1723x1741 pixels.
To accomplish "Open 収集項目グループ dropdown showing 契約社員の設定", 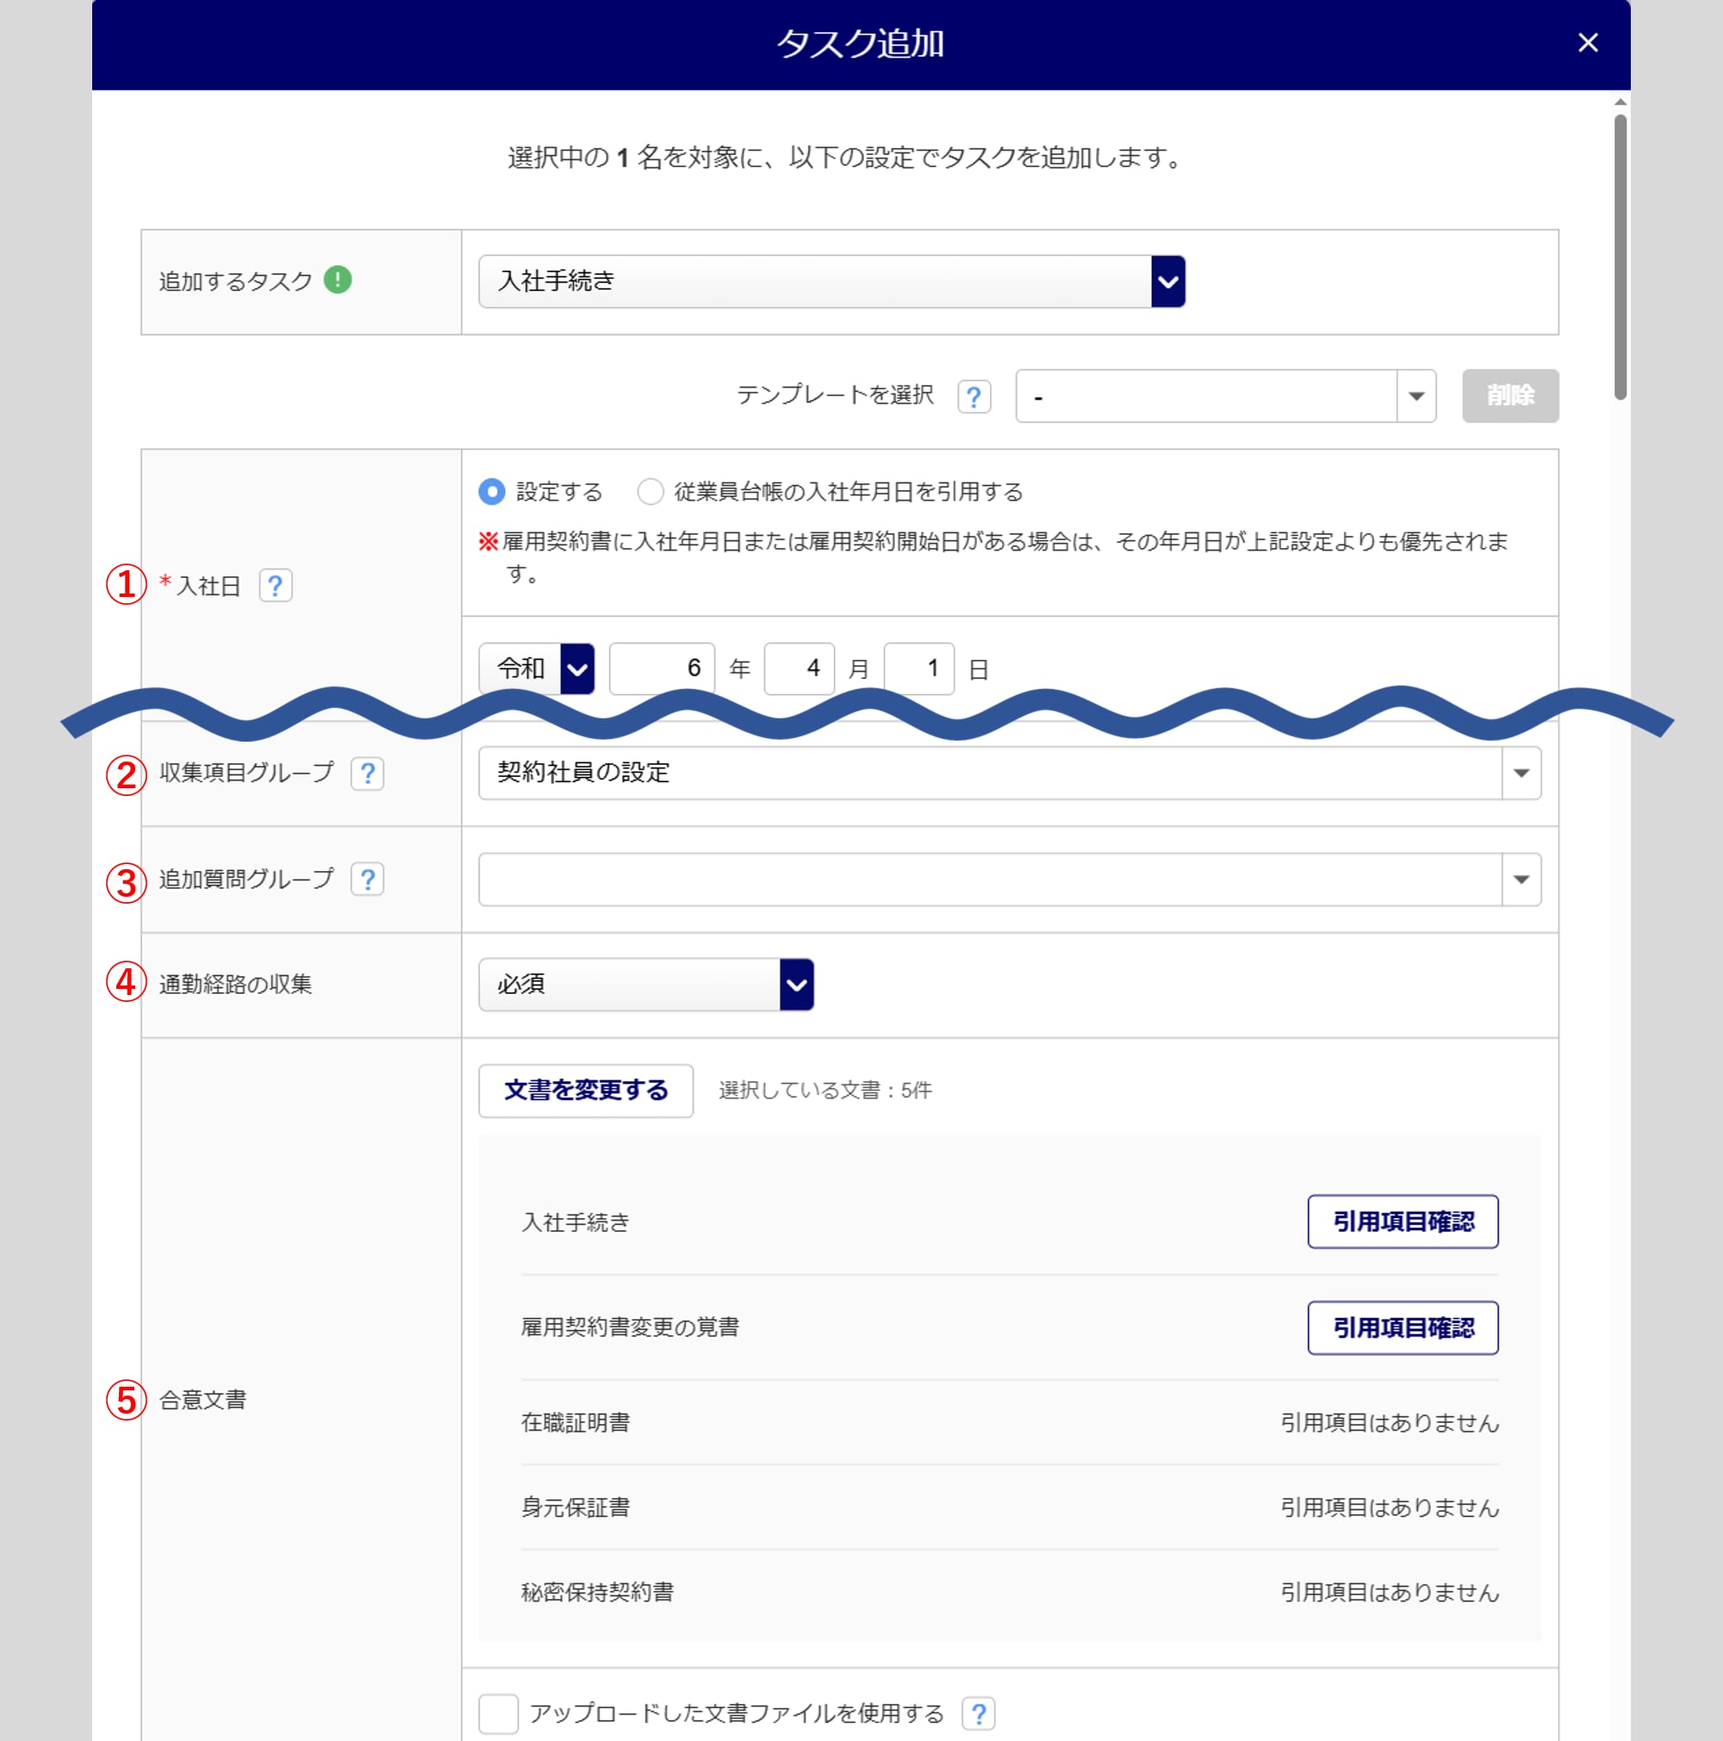I will [1010, 774].
